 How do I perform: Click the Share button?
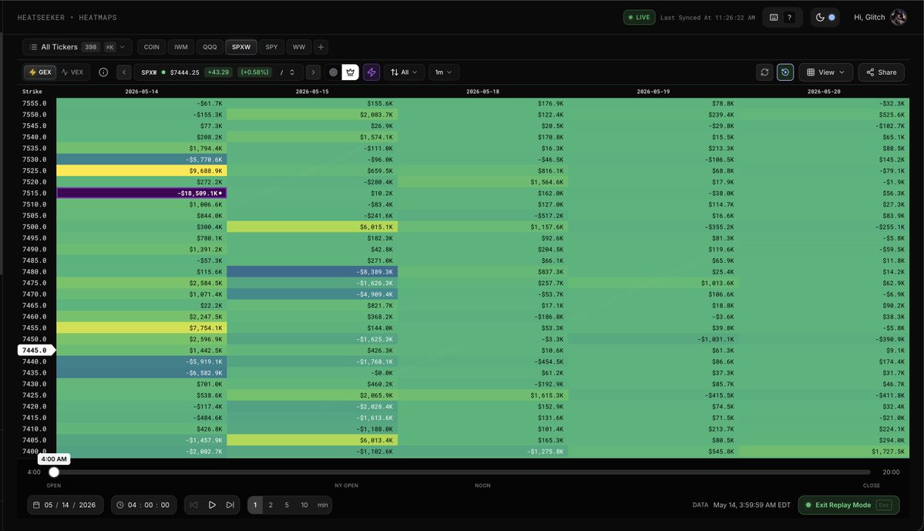point(881,72)
